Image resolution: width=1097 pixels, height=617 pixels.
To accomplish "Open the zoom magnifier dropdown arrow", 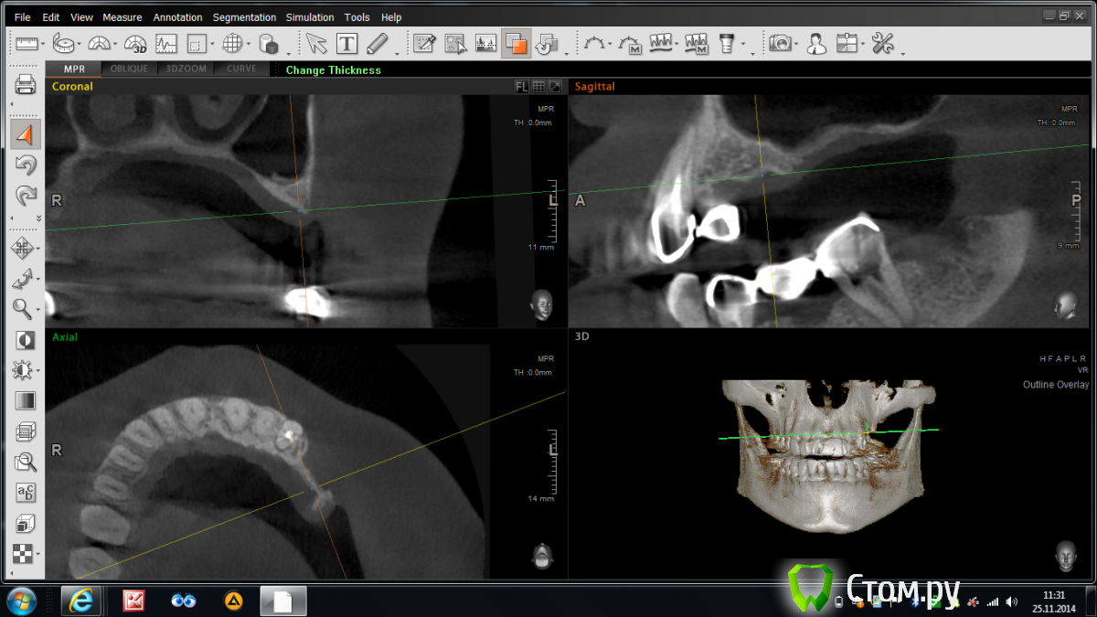I will [38, 311].
